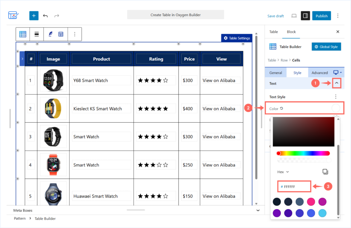This screenshot has width=351, height=228.
Task: Open the desktop device responsive dropdown
Action: click(338, 73)
